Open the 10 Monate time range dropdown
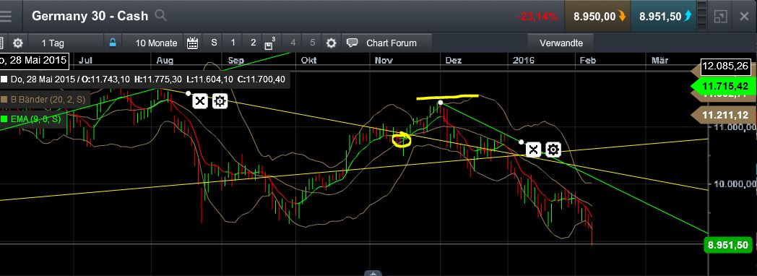This screenshot has height=276, width=757. point(156,43)
